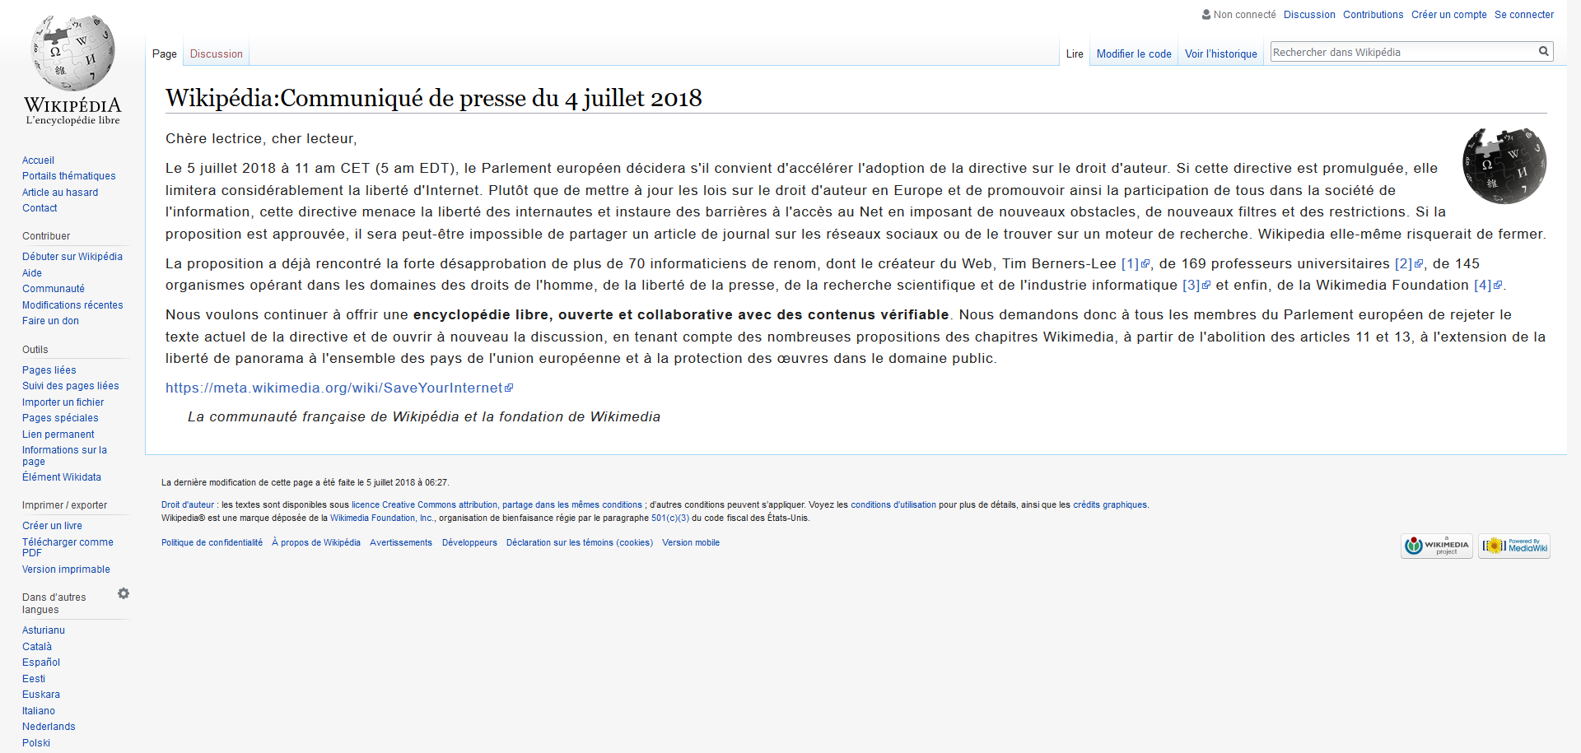Open crédits graphiques link

[x=1110, y=505]
